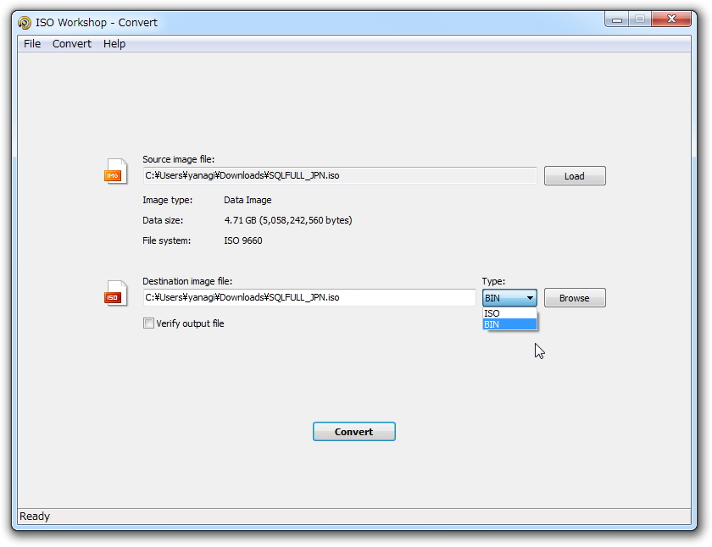Click the orange IMG source file icon
712x547 pixels.
(x=116, y=171)
